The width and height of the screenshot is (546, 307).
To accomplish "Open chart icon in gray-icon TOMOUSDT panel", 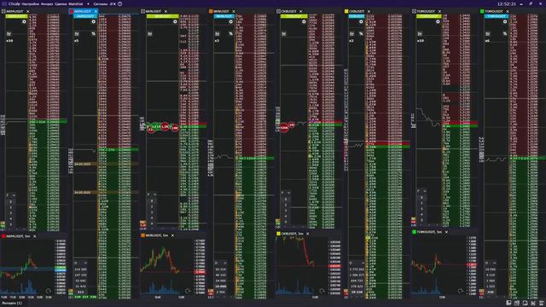I will [420, 34].
